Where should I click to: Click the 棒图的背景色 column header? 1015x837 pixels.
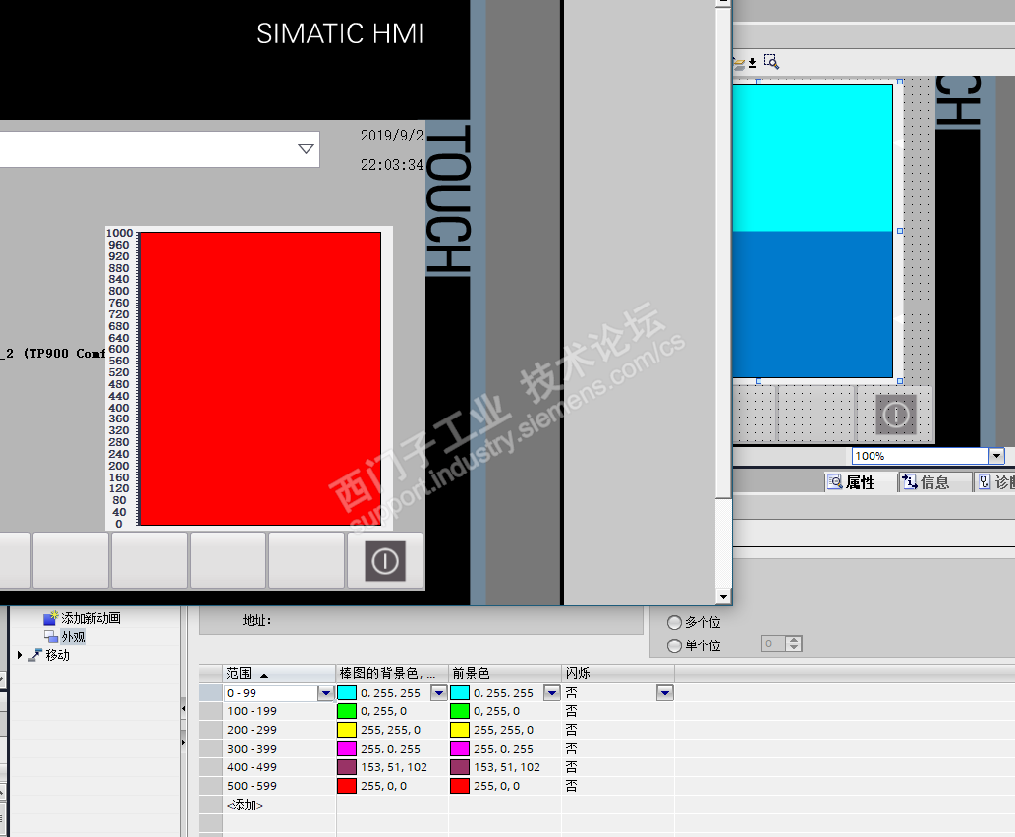pyautogui.click(x=392, y=673)
